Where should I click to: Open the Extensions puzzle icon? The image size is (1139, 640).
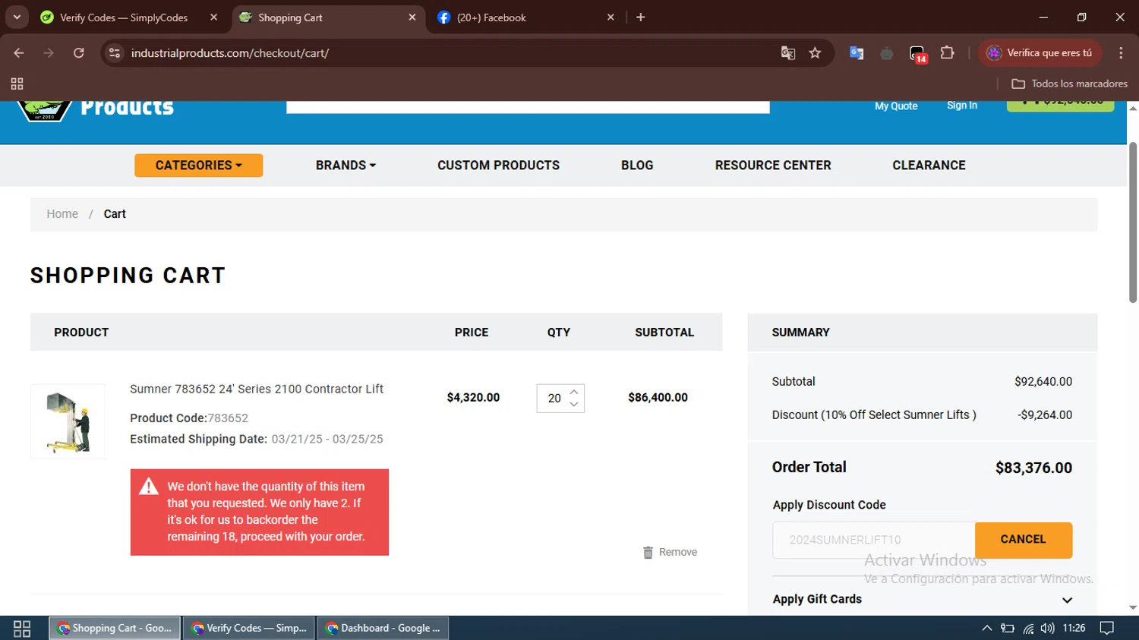tap(947, 53)
